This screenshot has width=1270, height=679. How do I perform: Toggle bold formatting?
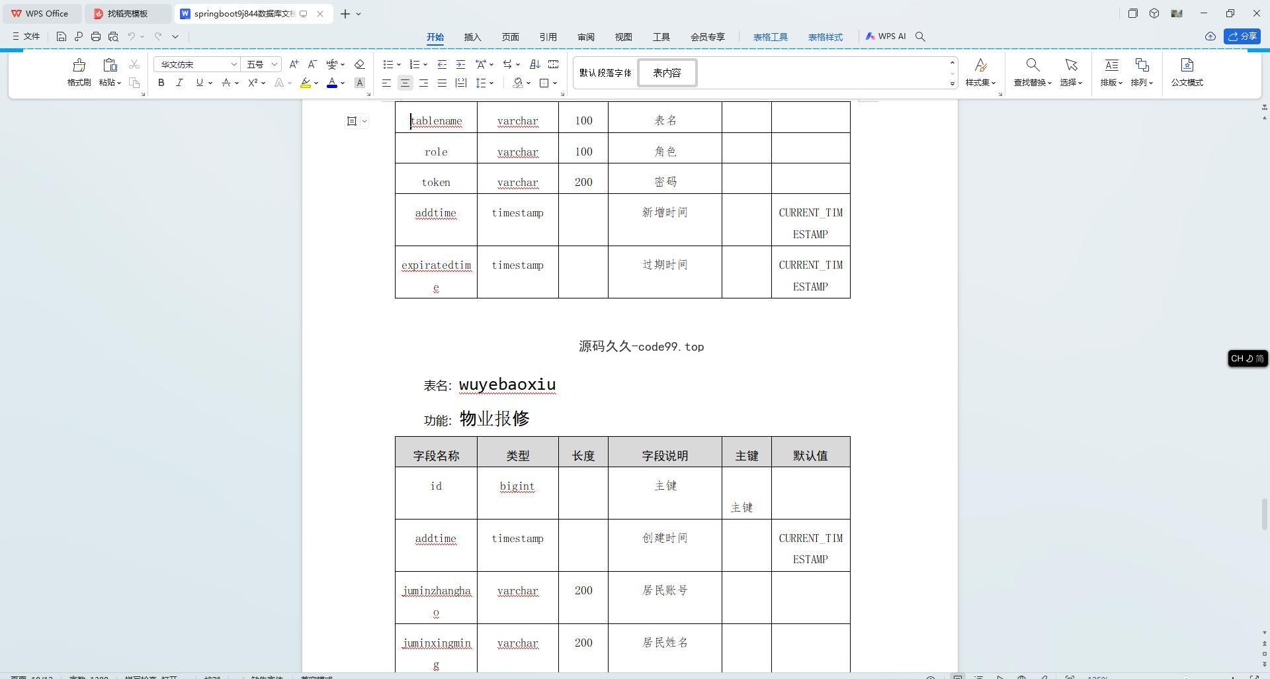coord(161,83)
